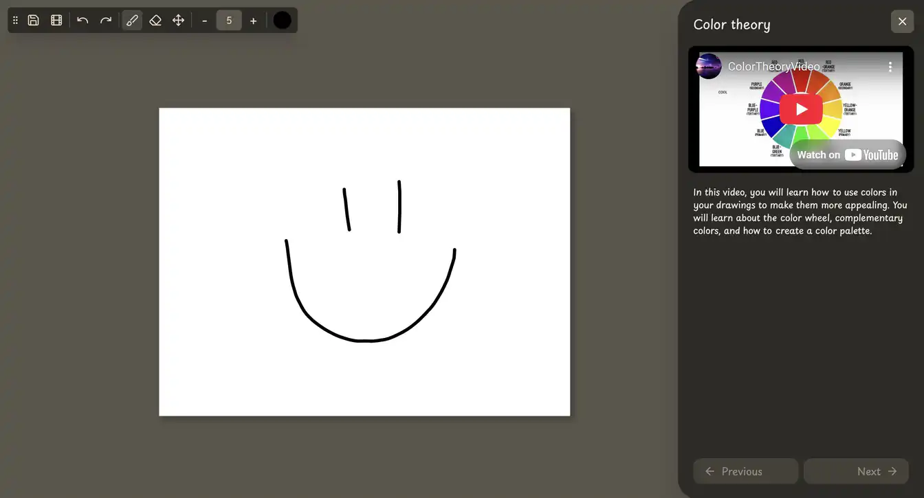Click the toolbar drag handle dots
This screenshot has height=498, width=924.
[x=14, y=20]
